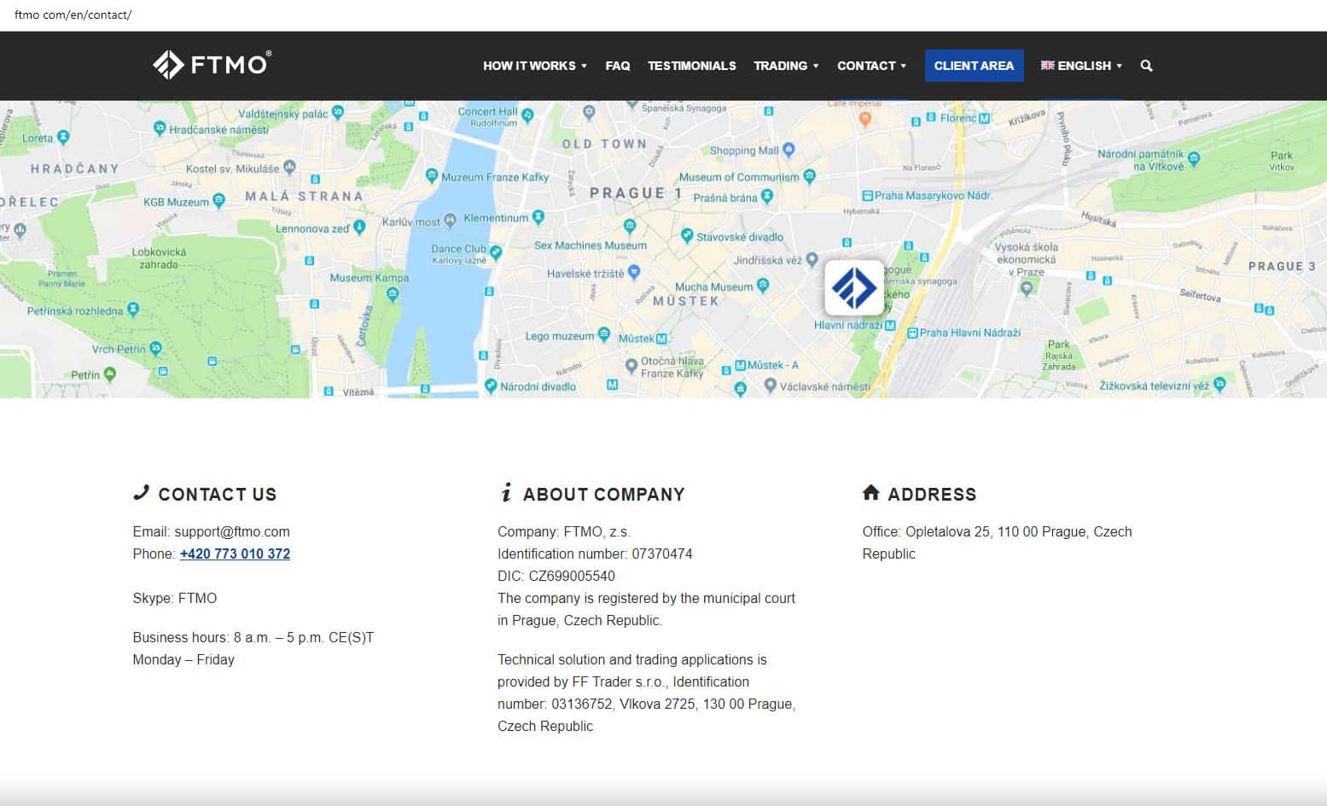Click the browser address bar URL
This screenshot has width=1327, height=806.
(x=73, y=14)
